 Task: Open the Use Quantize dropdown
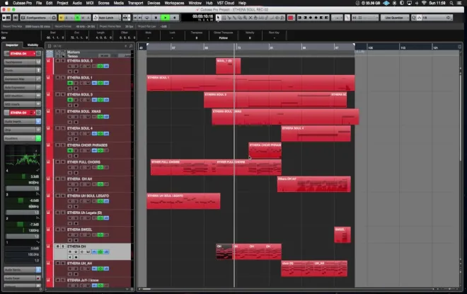click(x=396, y=18)
